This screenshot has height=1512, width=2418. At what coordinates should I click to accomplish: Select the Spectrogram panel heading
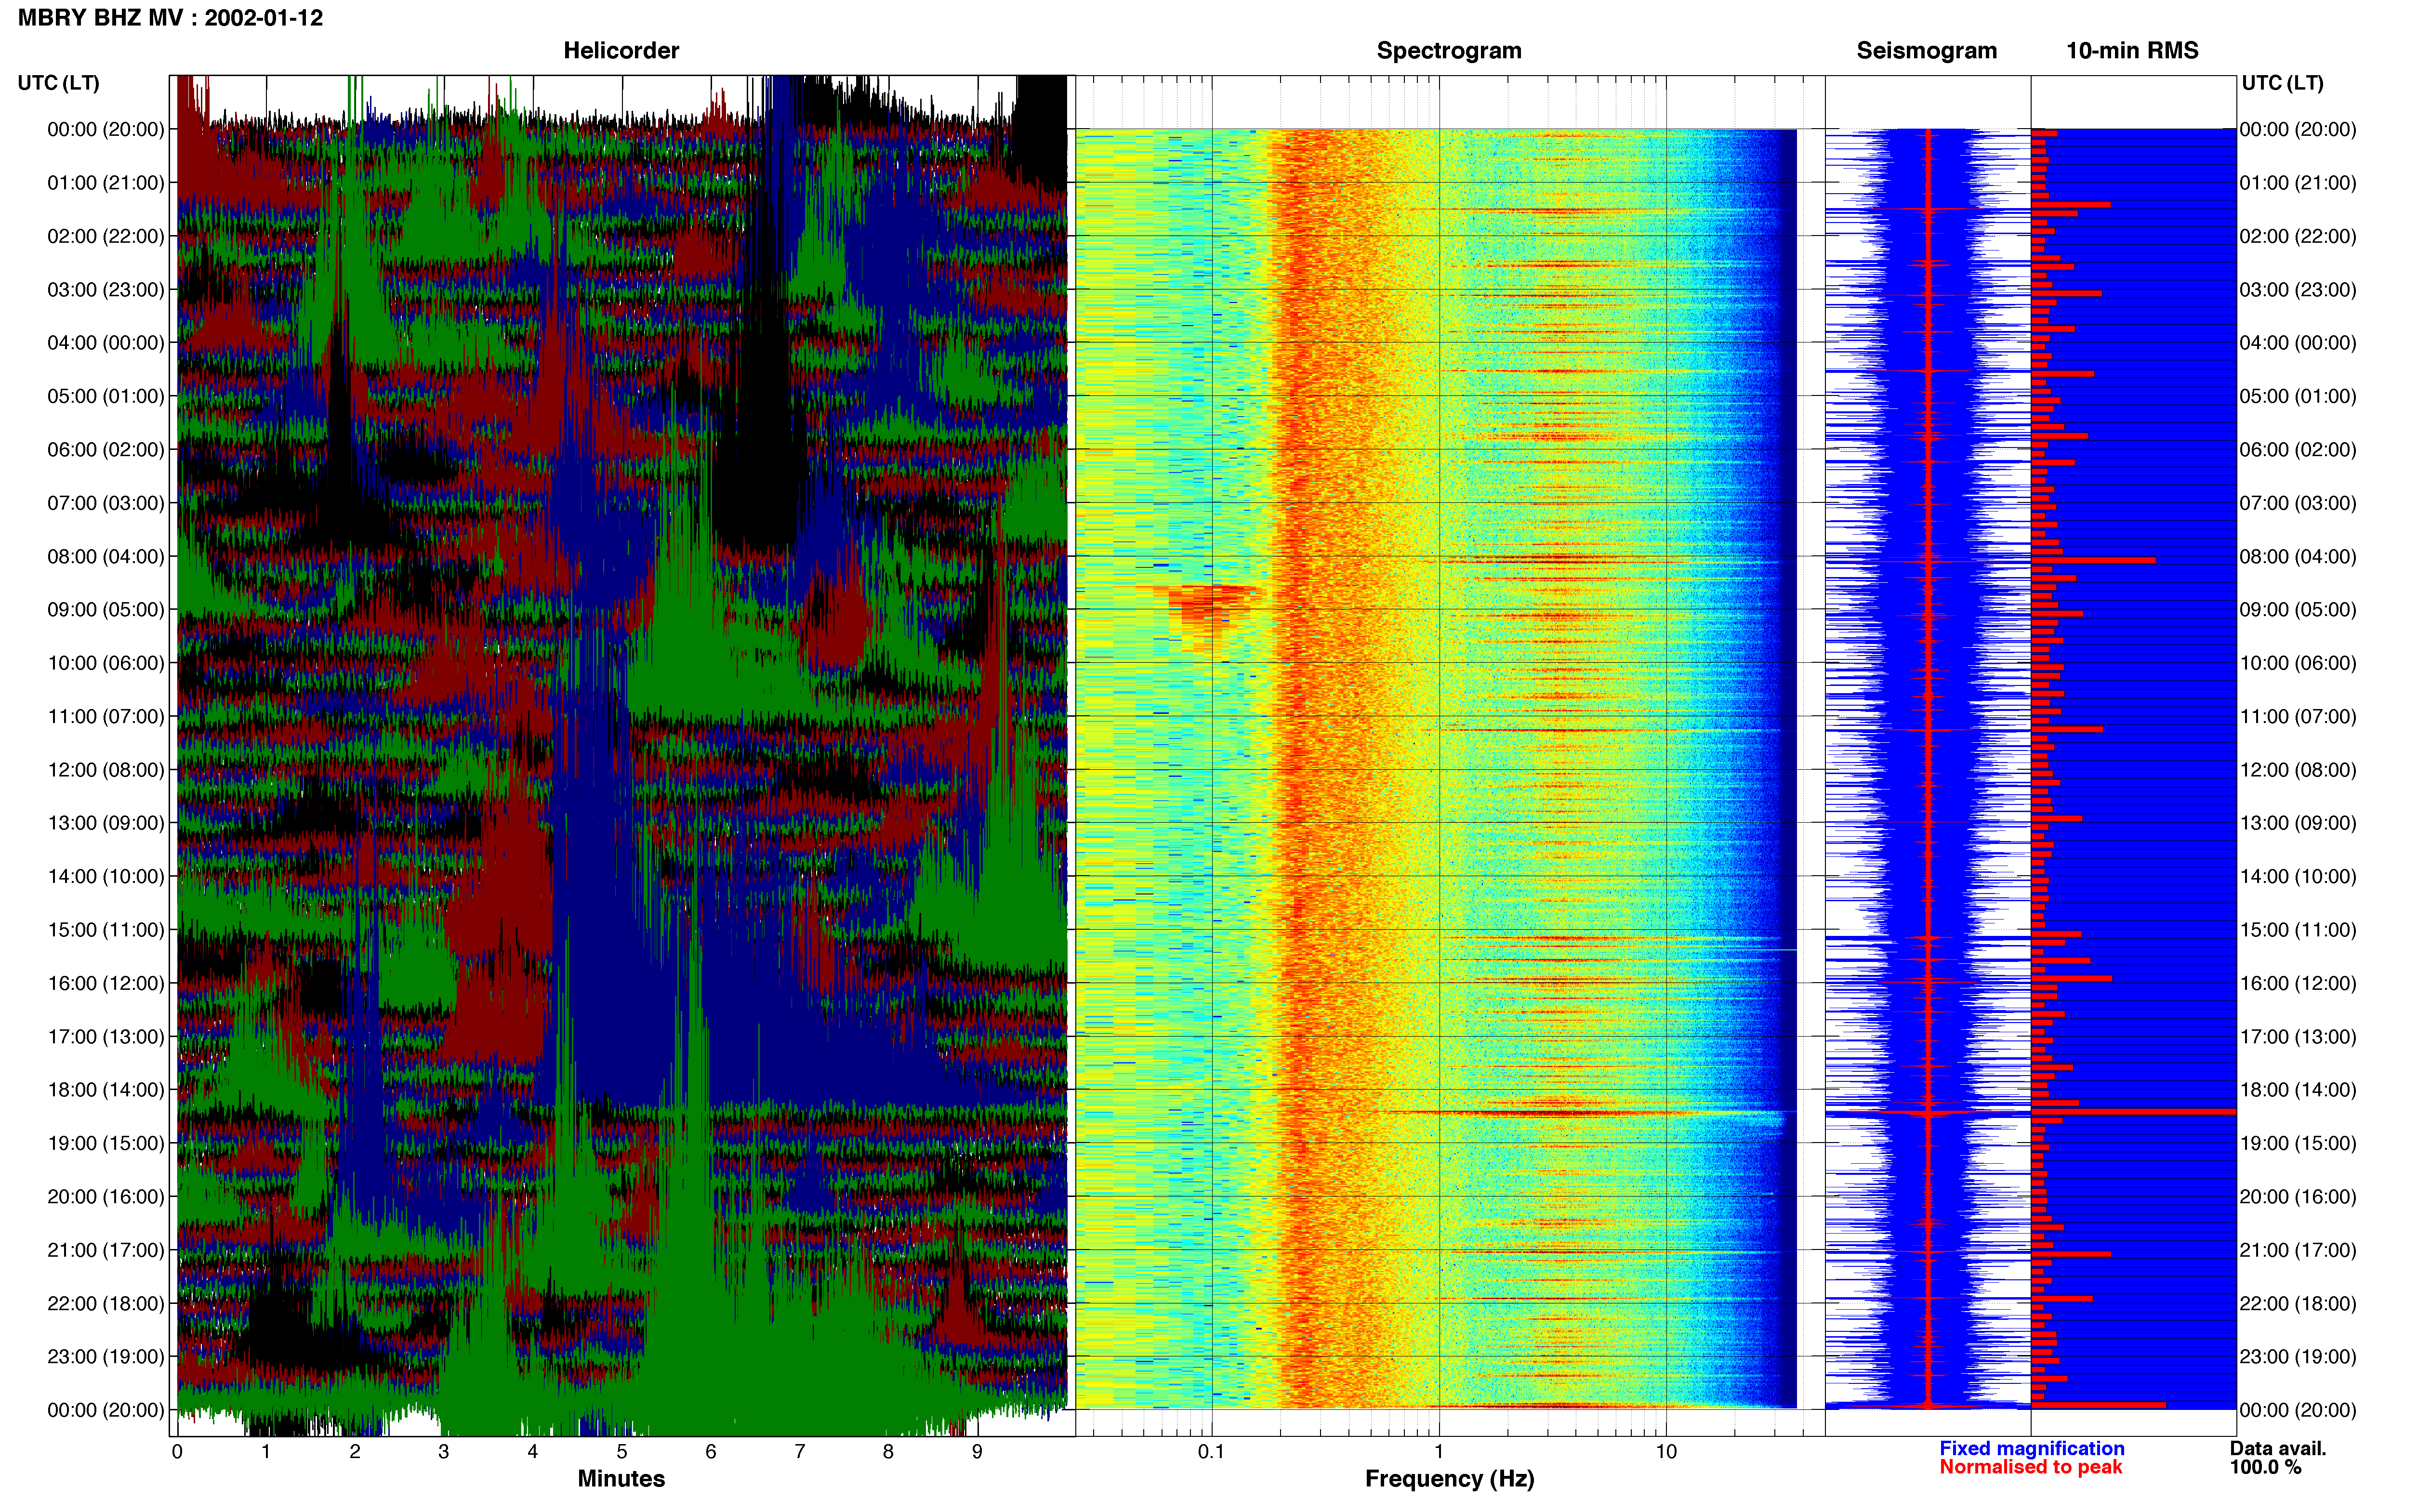tap(1449, 50)
